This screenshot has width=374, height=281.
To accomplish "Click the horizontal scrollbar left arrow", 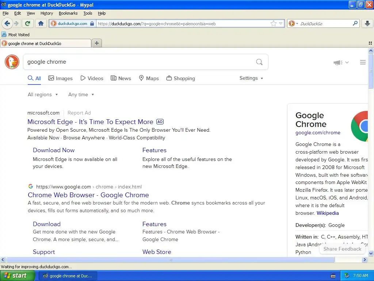I will (x=3, y=259).
